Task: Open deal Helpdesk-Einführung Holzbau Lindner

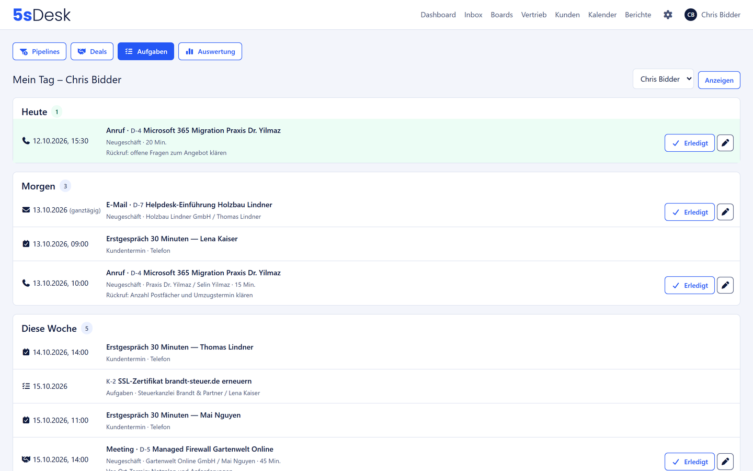Action: click(209, 205)
